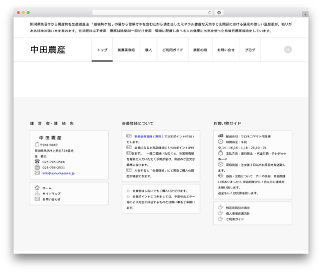Open the menu item right after トップ
Viewport: 322px width, 273px height.
point(126,50)
